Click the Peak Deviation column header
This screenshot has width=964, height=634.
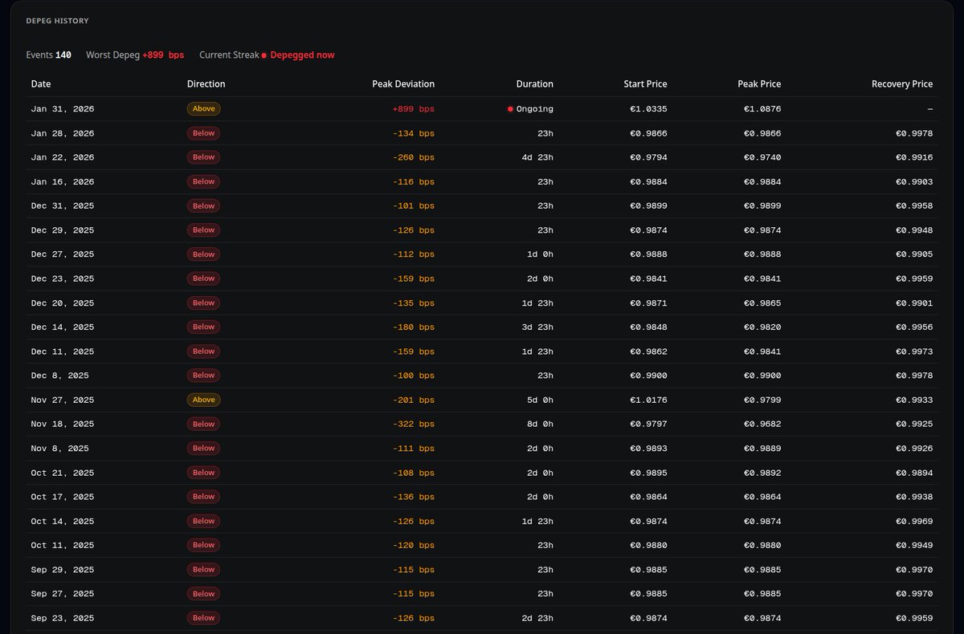403,84
